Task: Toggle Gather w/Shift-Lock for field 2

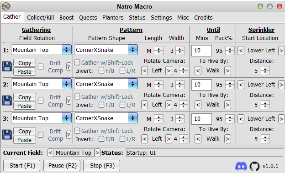Action: pyautogui.click(x=77, y=97)
